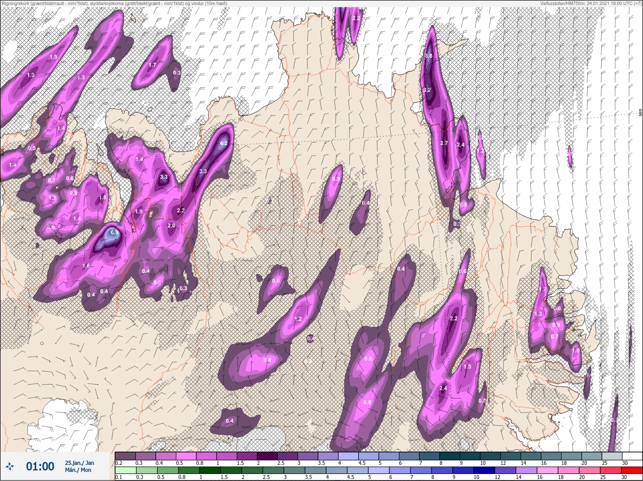Click the '0.1' label on the lower legend scale
The height and width of the screenshot is (481, 643).
[118, 477]
